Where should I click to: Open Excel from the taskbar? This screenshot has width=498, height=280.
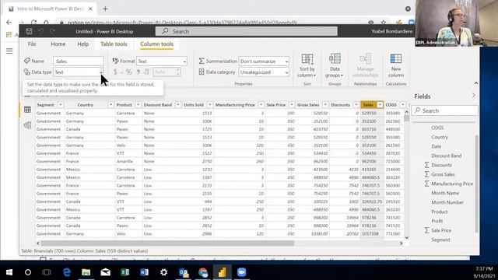(124, 272)
